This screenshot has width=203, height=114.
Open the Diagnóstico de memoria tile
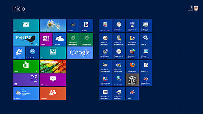coord(105,93)
